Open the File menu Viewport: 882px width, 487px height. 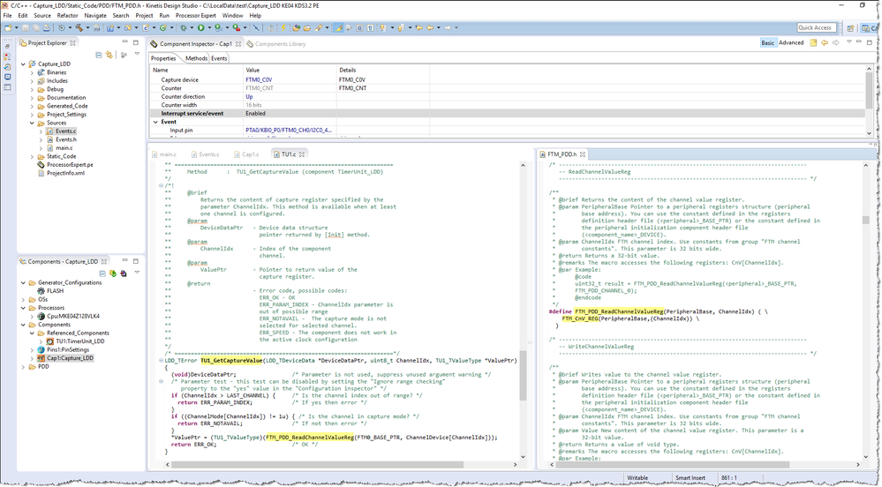(7, 15)
